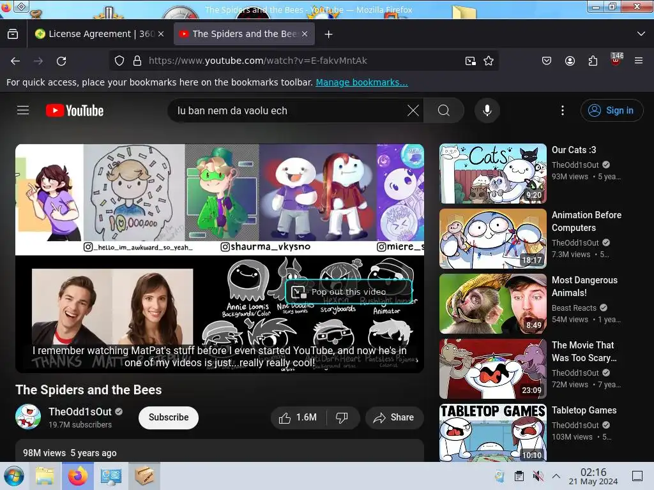
Task: Go back to the previous page
Action: (15, 61)
